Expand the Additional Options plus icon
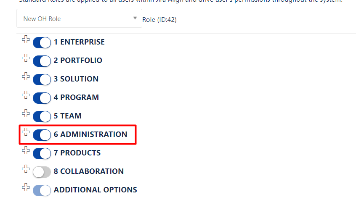Viewport: 356px width, 213px height. (x=26, y=187)
